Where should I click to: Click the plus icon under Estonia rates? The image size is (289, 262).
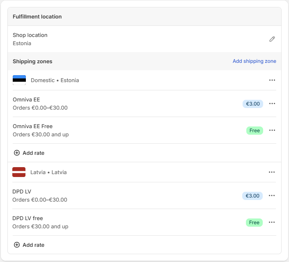click(x=17, y=153)
